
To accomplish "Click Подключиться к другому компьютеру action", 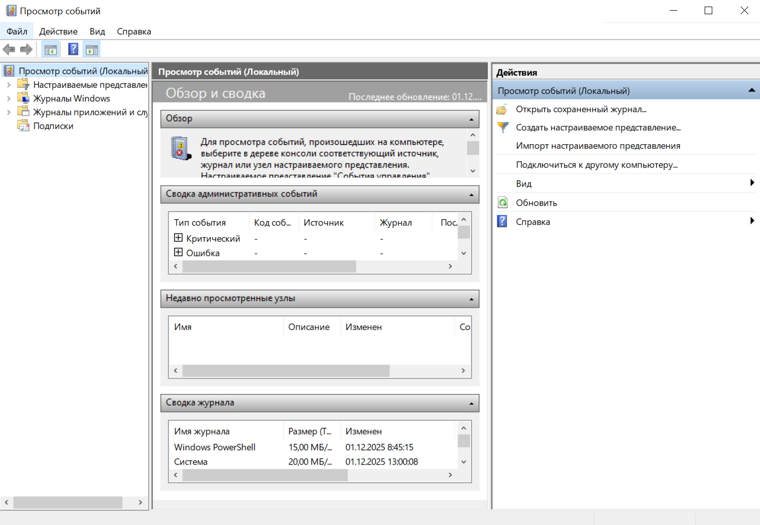I will (597, 165).
